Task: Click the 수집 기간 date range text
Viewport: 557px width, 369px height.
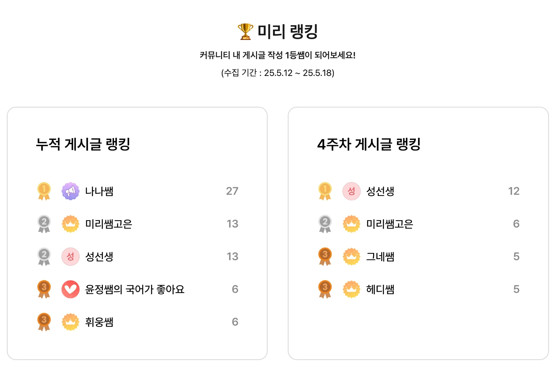Action: click(x=278, y=73)
